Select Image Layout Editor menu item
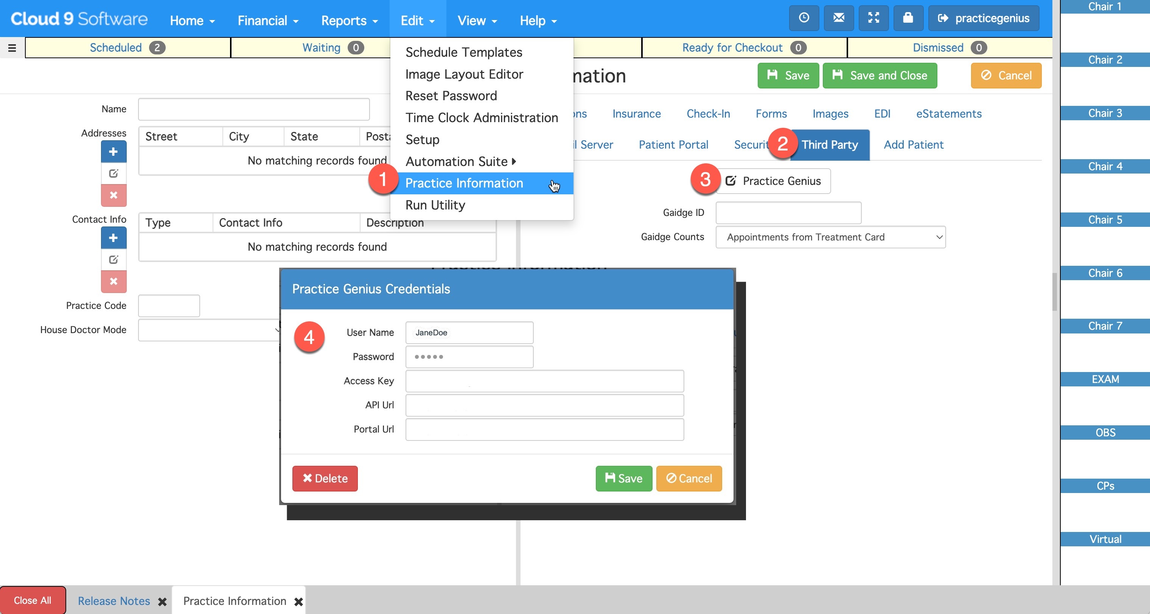The height and width of the screenshot is (614, 1150). point(464,74)
